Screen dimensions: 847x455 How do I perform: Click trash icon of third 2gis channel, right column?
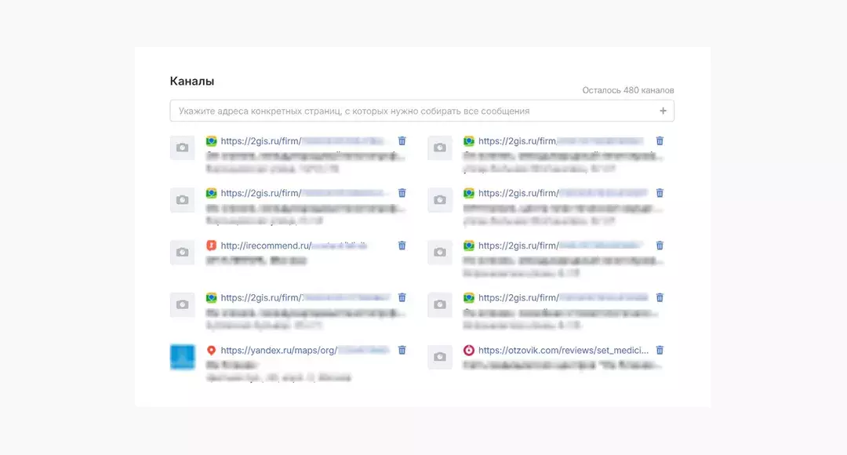click(x=660, y=246)
